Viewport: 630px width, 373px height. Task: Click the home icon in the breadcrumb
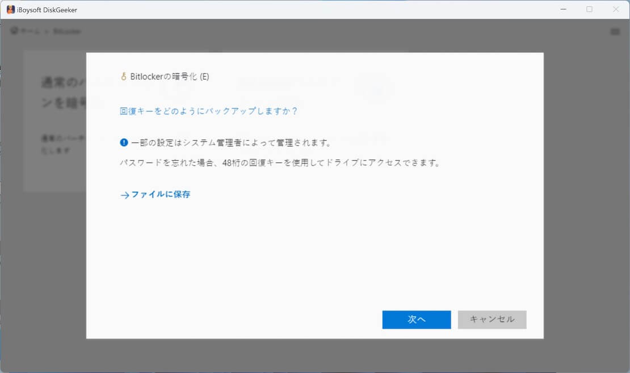click(x=14, y=31)
